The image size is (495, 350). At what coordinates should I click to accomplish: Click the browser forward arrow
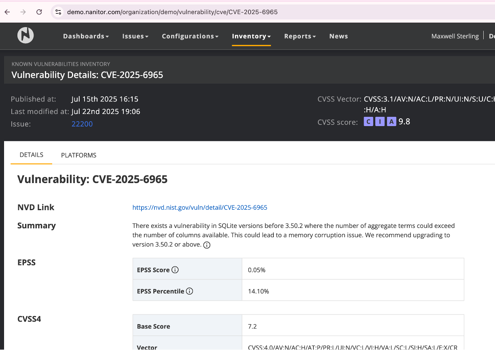(23, 12)
